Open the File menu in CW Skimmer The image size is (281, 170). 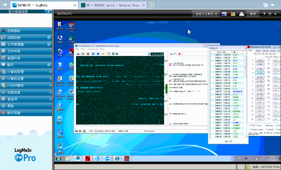pyautogui.click(x=77, y=49)
